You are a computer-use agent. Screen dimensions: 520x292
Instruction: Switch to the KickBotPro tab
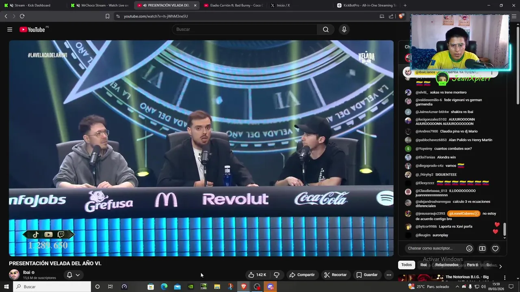[367, 5]
